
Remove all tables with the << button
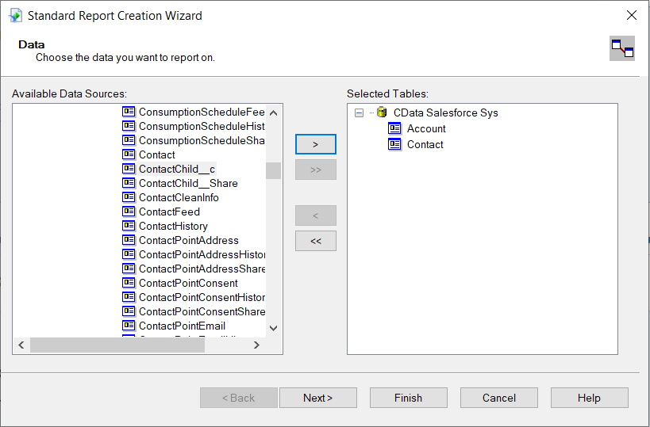click(x=315, y=241)
